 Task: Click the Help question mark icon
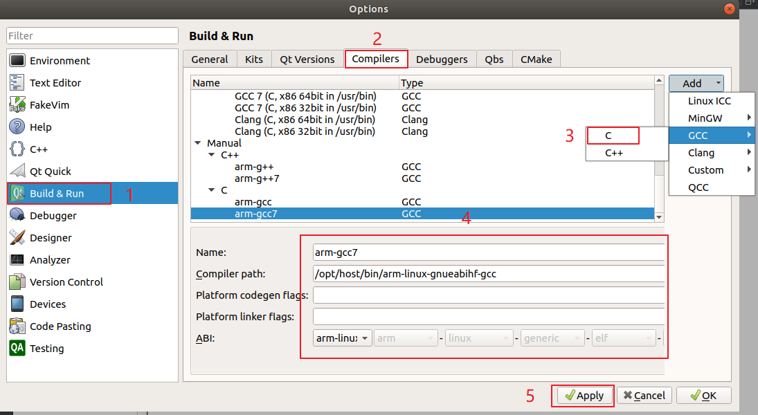[17, 127]
